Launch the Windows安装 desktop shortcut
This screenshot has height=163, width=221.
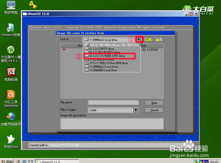coord(11,30)
